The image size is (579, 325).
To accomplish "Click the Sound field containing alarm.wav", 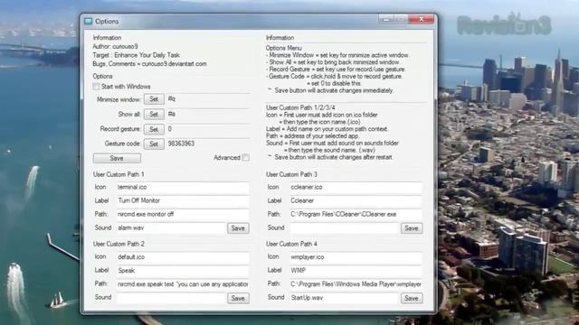I will coord(171,228).
